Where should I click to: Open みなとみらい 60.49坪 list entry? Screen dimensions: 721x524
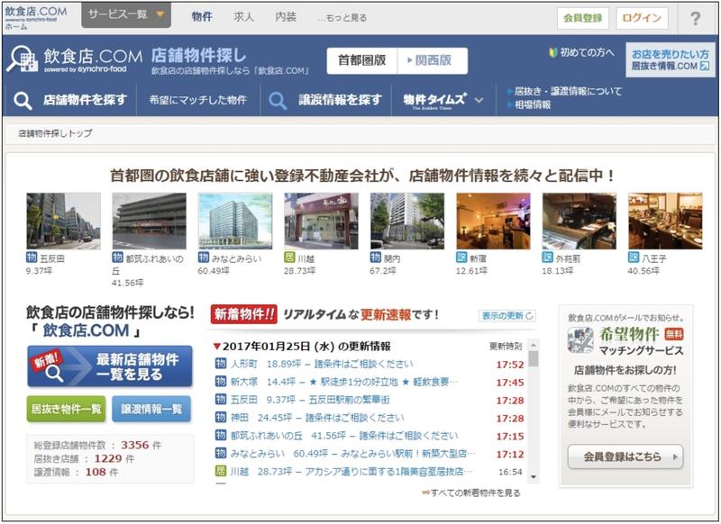353,453
